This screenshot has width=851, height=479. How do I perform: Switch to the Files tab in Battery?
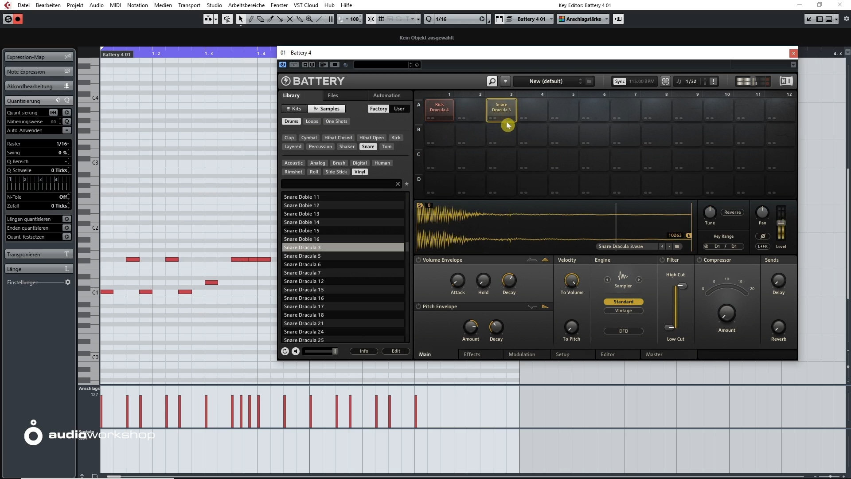coord(333,95)
